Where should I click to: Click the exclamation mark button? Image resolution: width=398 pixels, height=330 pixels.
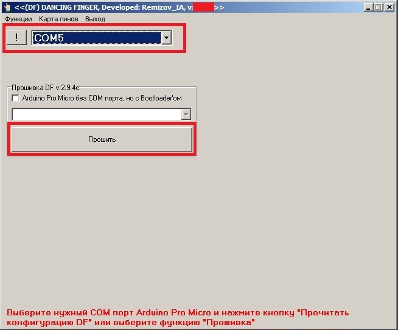(x=16, y=37)
